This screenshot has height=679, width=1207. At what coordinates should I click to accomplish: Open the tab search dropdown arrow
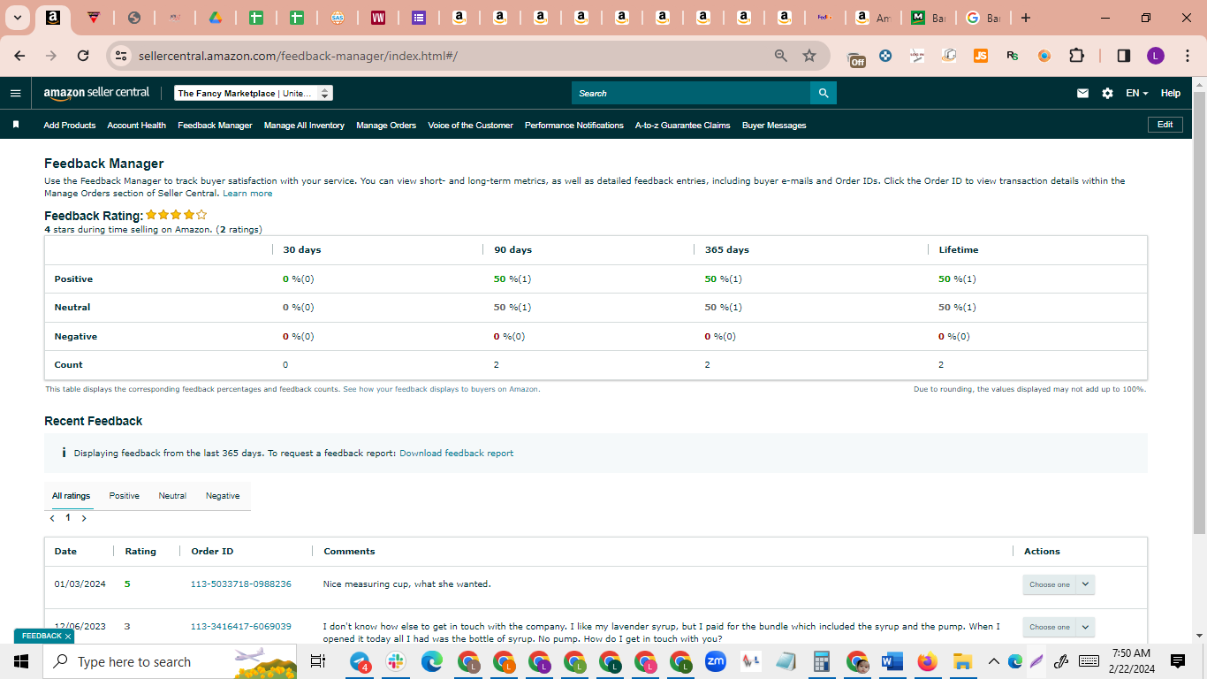[17, 18]
